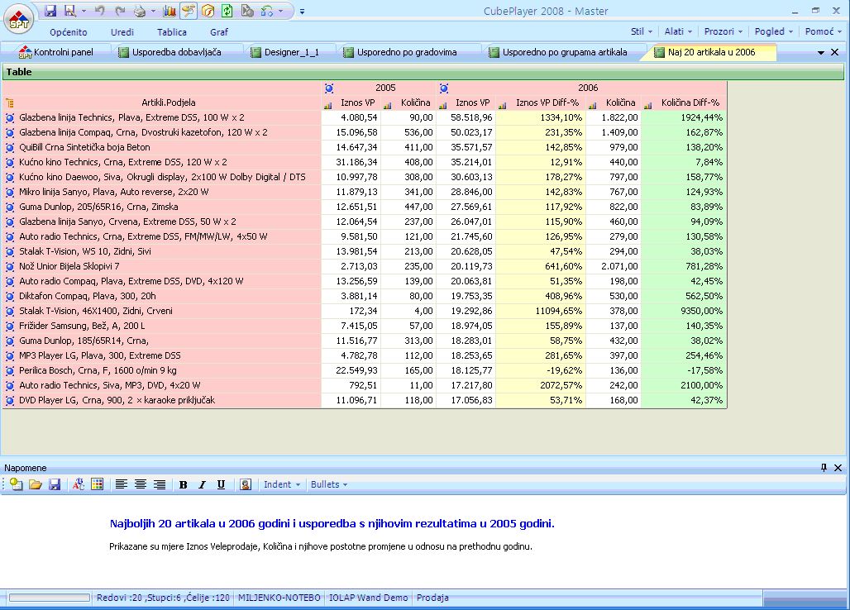Create a new note in Napomene toolbar
850x610 pixels.
click(17, 485)
